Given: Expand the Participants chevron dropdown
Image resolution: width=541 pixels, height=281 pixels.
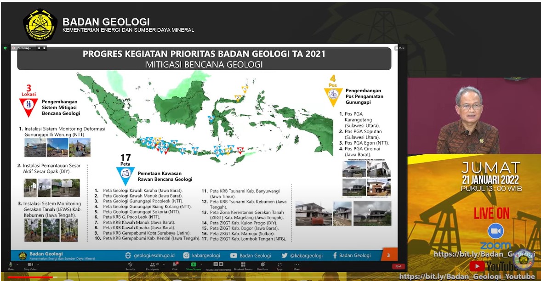Looking at the screenshot, I should pos(164,265).
